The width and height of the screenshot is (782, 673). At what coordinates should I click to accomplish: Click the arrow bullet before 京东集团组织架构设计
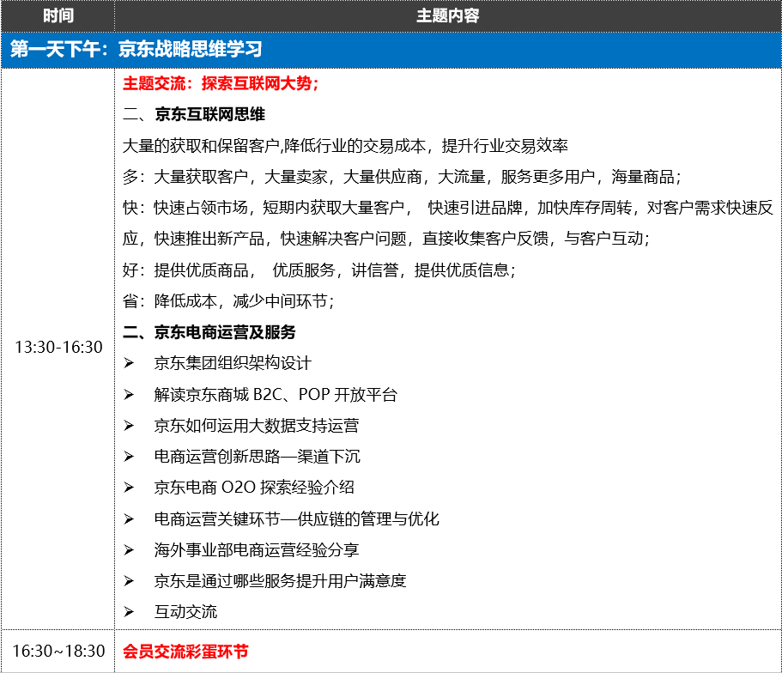129,363
